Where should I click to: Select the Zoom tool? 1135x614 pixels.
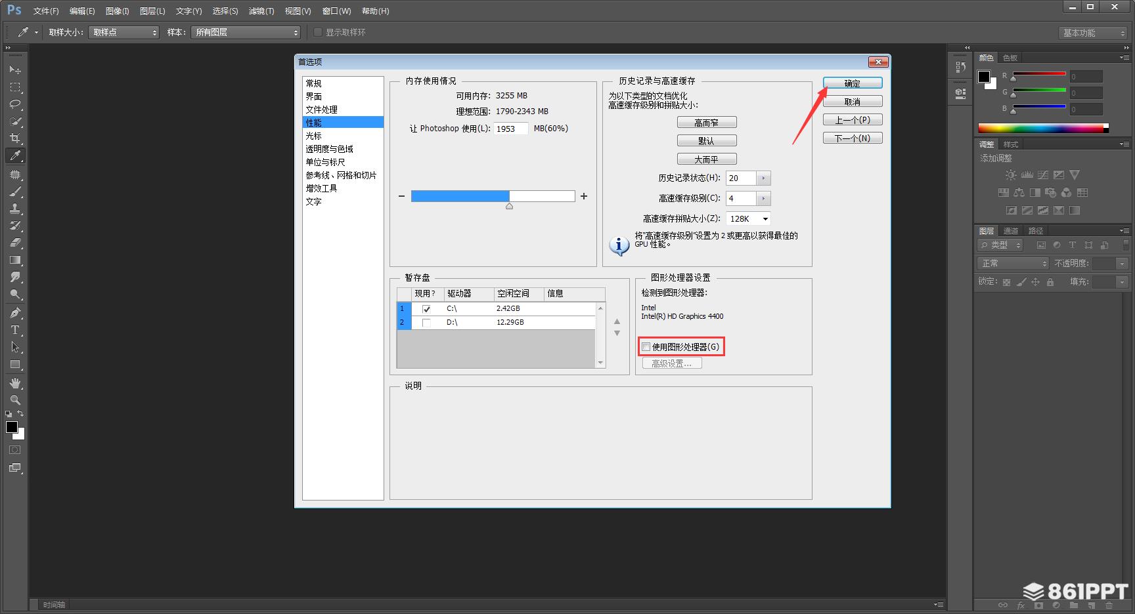pyautogui.click(x=15, y=400)
